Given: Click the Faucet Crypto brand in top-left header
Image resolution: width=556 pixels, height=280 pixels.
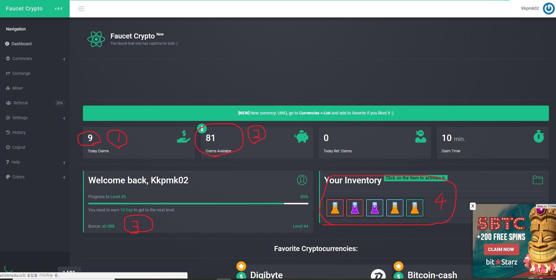Looking at the screenshot, I should tap(24, 9).
